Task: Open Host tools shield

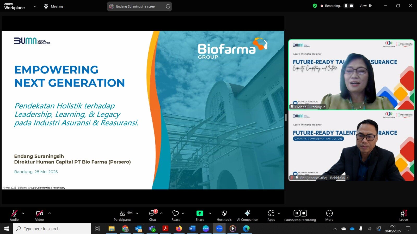Action: point(224,216)
